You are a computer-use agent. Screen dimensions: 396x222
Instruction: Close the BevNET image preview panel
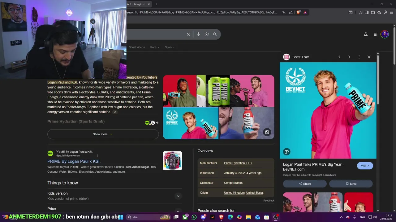[x=369, y=57]
